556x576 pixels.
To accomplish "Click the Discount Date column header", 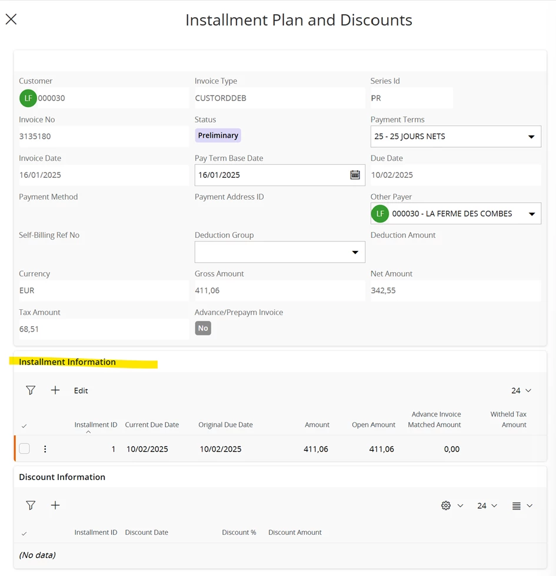I will (x=147, y=532).
